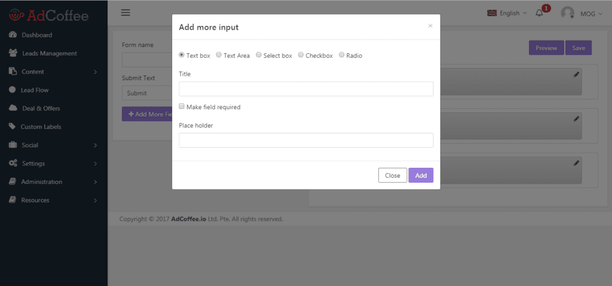The height and width of the screenshot is (286, 612).
Task: Open the notifications bell icon
Action: [539, 13]
